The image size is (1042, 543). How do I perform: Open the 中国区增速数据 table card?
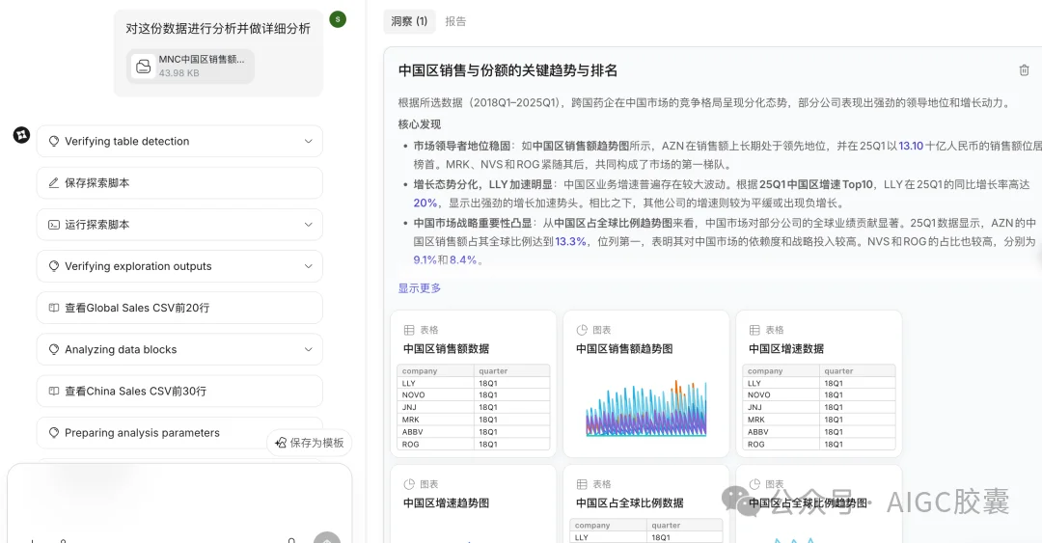(819, 384)
